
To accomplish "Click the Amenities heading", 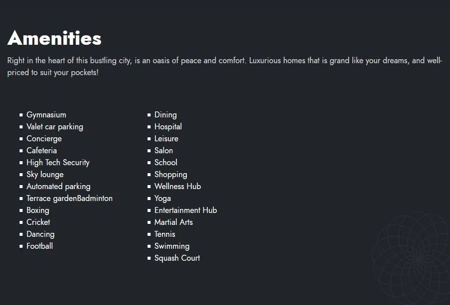I will point(54,38).
